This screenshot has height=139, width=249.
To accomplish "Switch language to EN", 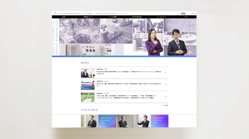I will coord(183,14).
